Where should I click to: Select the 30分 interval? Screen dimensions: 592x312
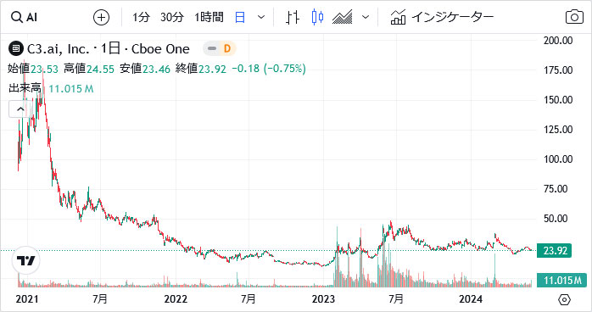pyautogui.click(x=172, y=17)
